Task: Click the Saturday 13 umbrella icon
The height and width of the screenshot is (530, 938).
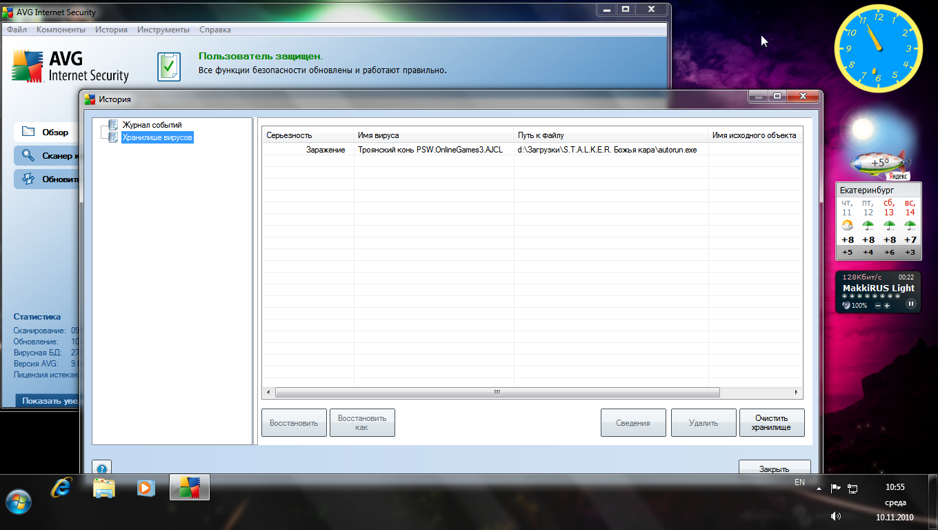Action: (x=889, y=226)
